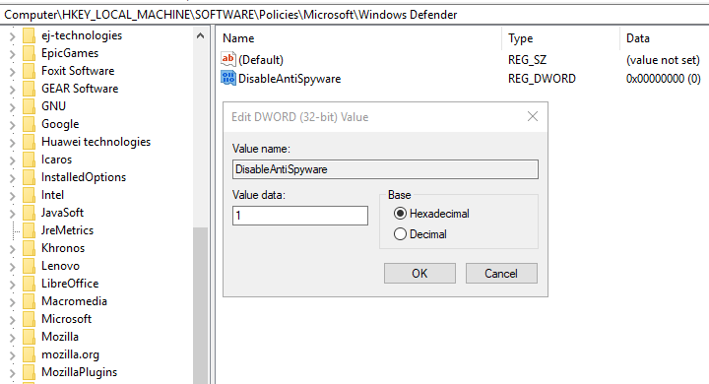Click the mozilla.org folder icon
The height and width of the screenshot is (384, 709).
pyautogui.click(x=29, y=354)
